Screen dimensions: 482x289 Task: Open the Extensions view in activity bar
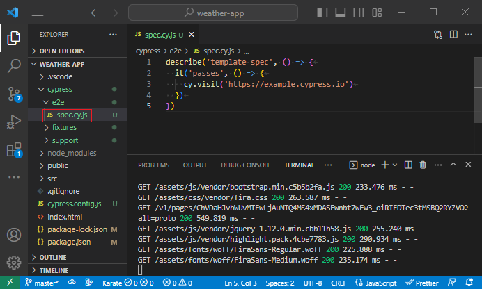coord(14,150)
